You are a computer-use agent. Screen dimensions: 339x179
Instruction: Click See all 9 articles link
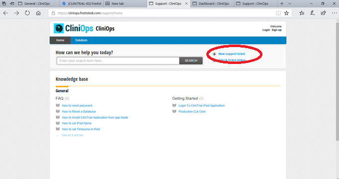click(73, 135)
